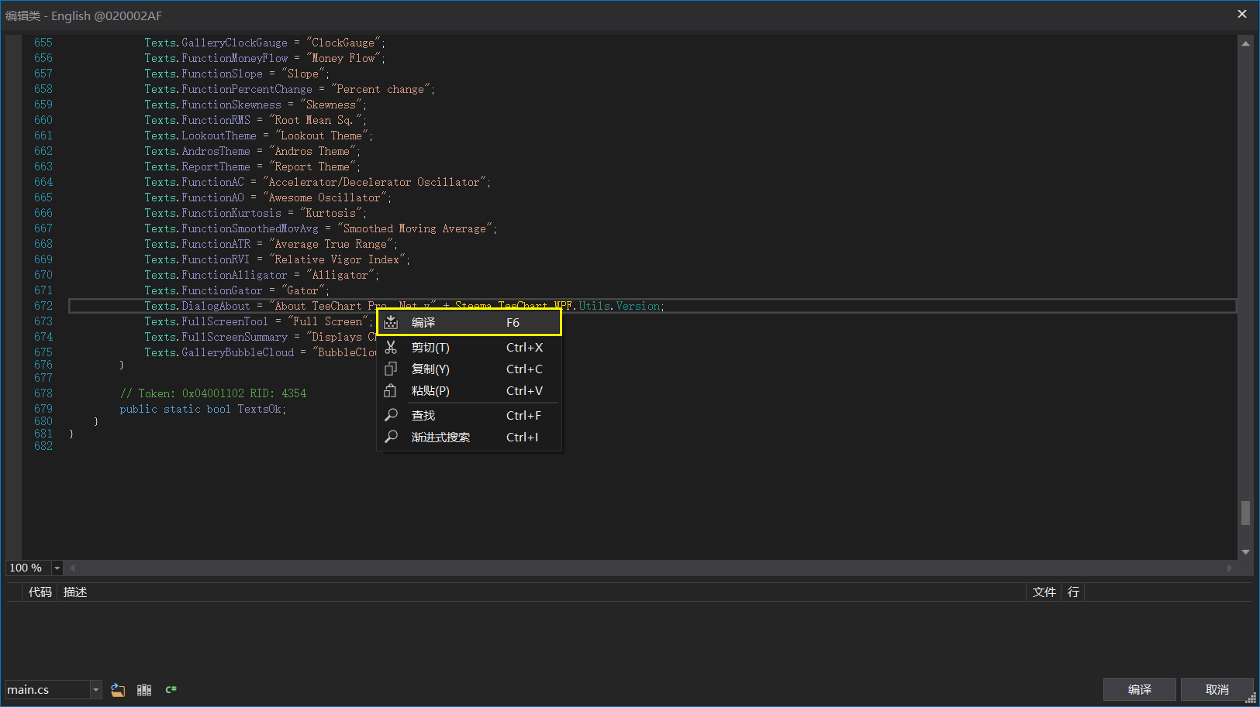Select the Compile icon in the context menu
Viewport: 1260px width, 707px height.
tap(392, 322)
